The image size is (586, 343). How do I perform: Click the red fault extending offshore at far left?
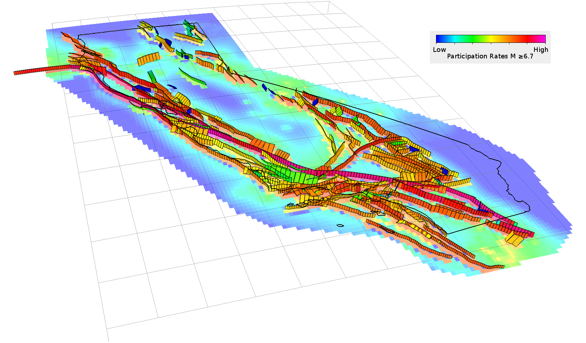pyautogui.click(x=36, y=70)
